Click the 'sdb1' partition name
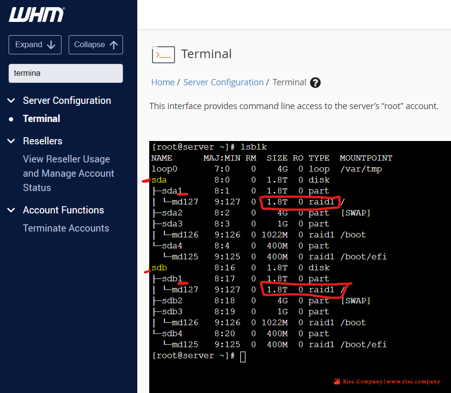The width and height of the screenshot is (451, 393). coord(172,279)
